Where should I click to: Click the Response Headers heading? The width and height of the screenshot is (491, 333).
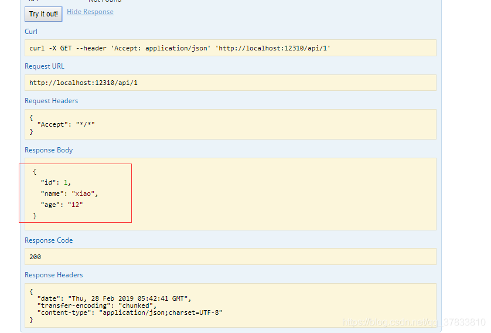point(53,275)
